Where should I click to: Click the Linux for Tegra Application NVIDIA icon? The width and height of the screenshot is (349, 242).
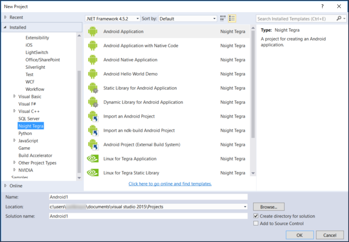(x=92, y=159)
